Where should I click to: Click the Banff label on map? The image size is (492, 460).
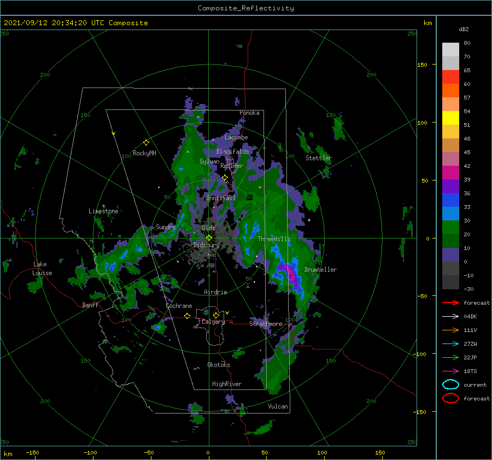[x=90, y=305]
